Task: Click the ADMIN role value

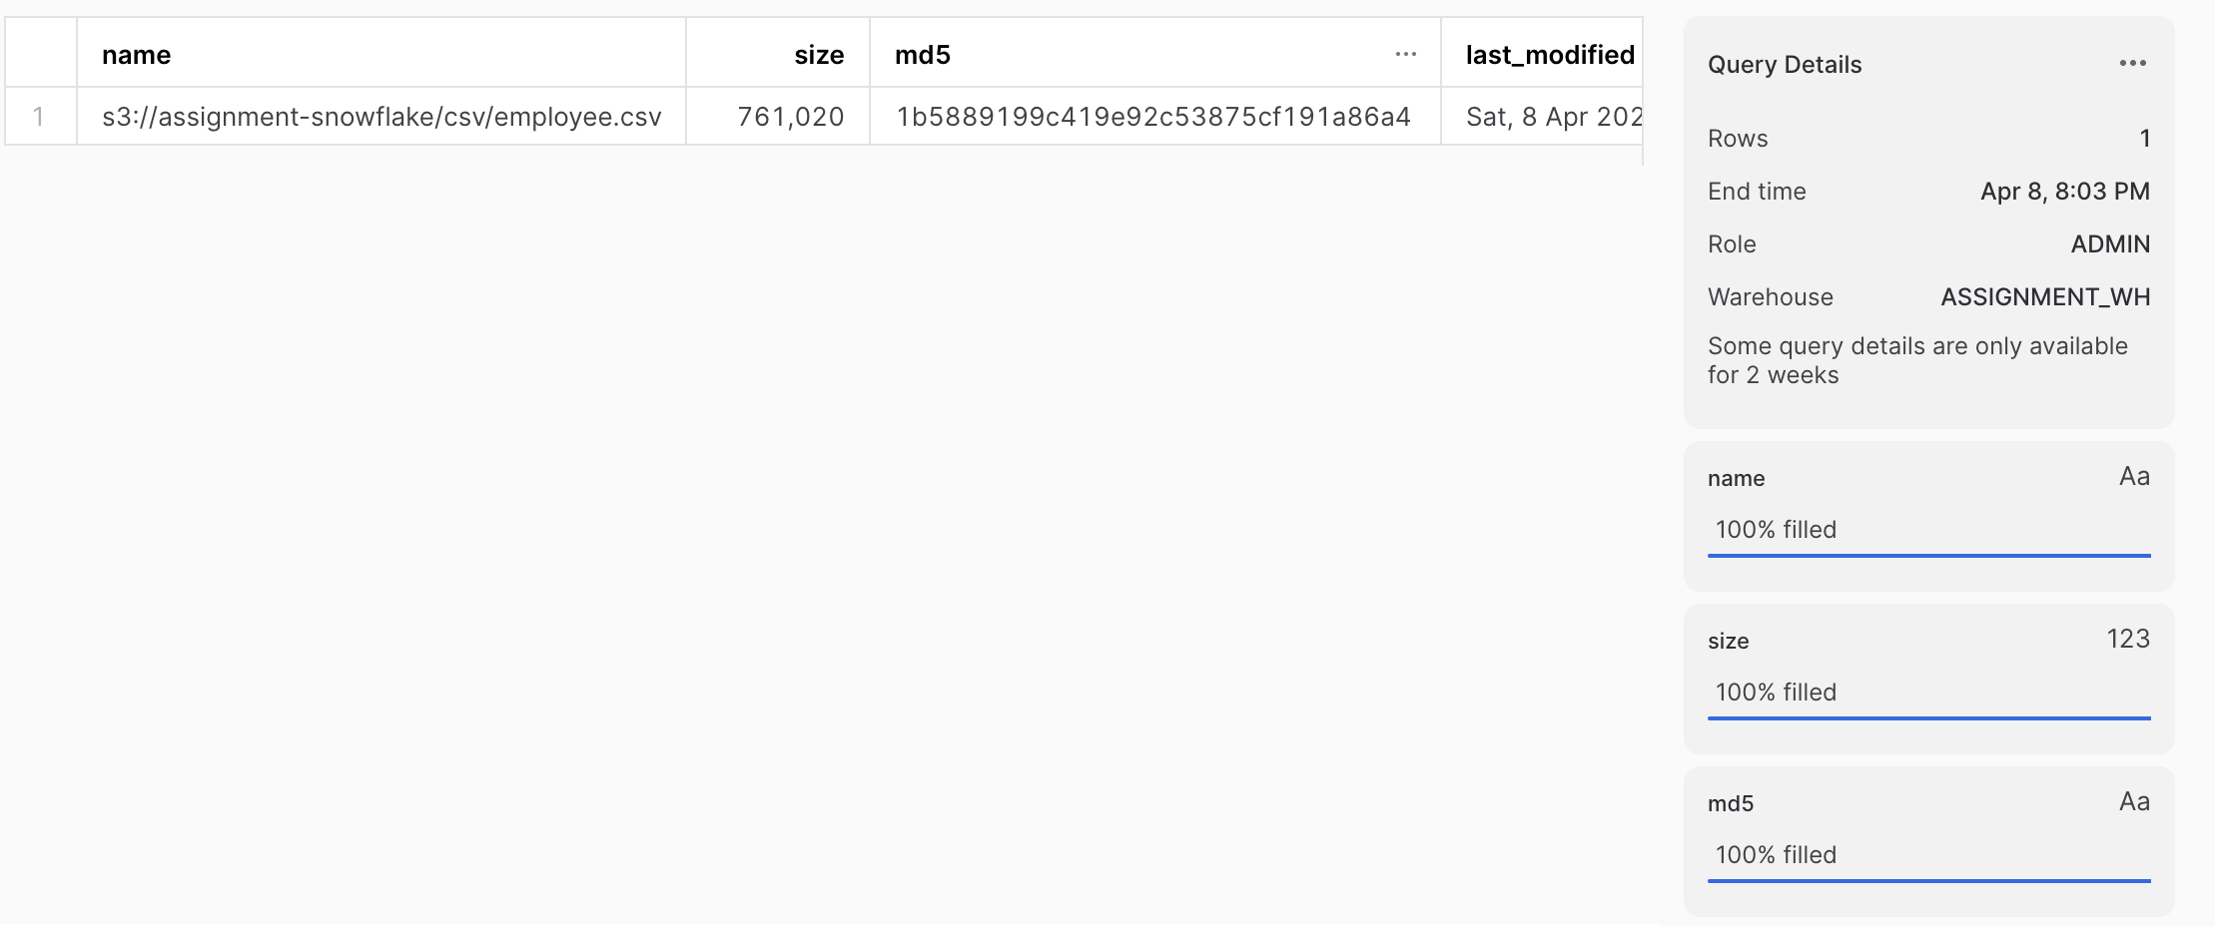Action: [2110, 243]
